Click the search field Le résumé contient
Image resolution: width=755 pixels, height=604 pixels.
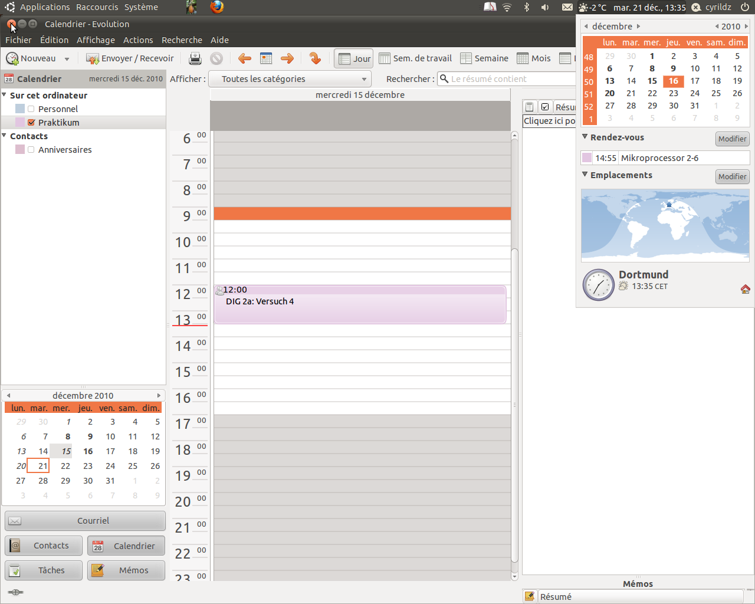point(510,79)
